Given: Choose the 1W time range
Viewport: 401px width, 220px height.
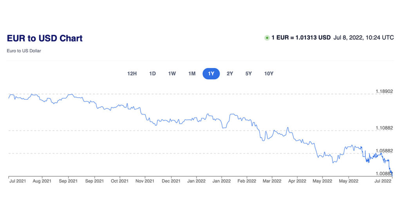Looking at the screenshot, I should pos(172,73).
